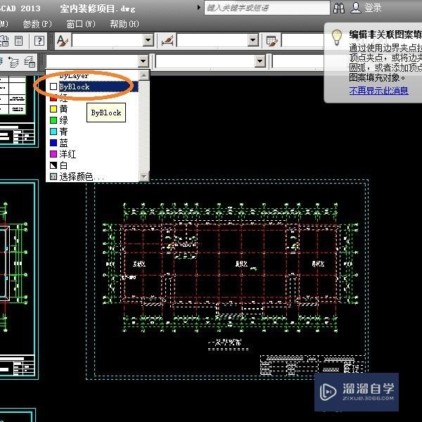422x422 pixels.
Task: Click the drawing title below floor plan
Action: (x=225, y=343)
